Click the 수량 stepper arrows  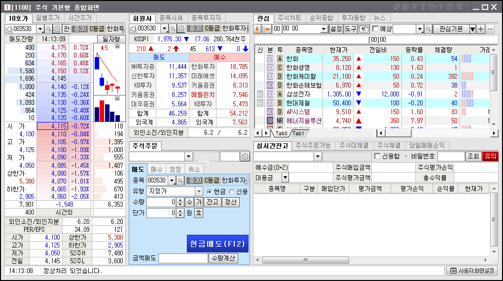coord(180,202)
